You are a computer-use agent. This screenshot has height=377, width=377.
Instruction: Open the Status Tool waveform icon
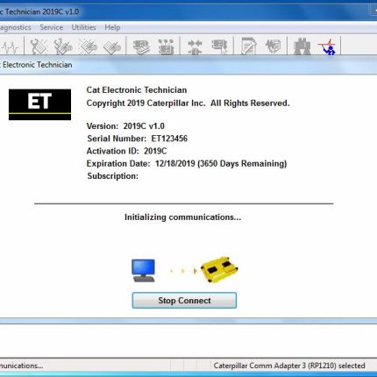point(11,46)
